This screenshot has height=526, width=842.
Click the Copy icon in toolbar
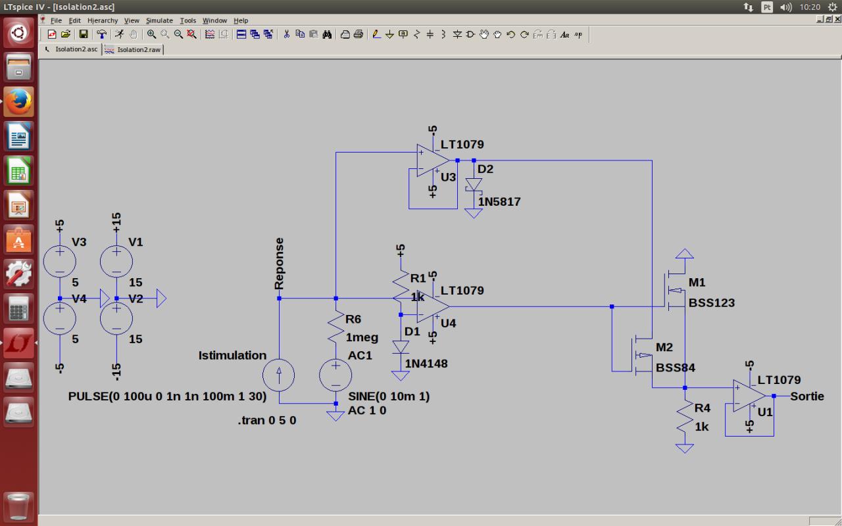(300, 34)
